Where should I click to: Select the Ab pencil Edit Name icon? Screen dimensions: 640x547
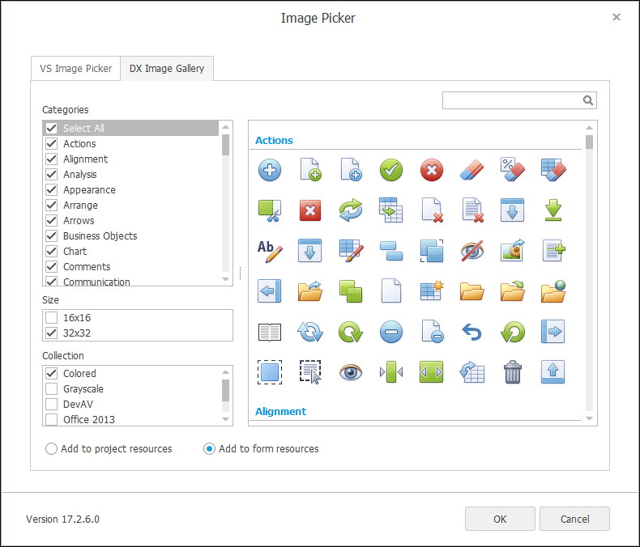tap(270, 251)
